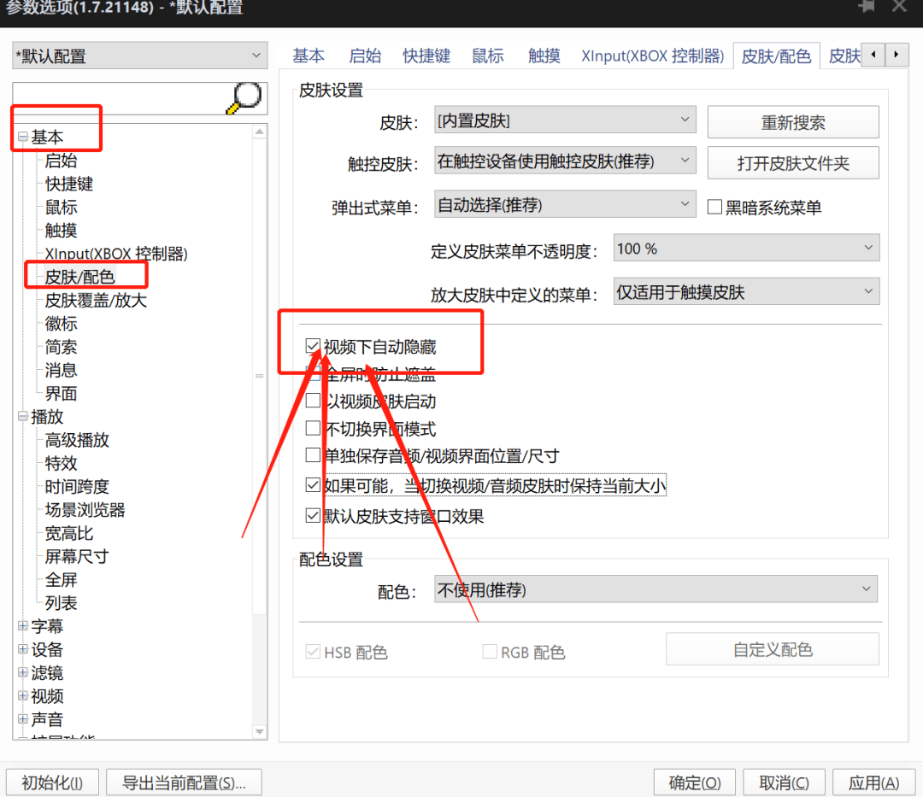The height and width of the screenshot is (797, 923).
Task: Select 界面 in the settings tree
Action: (x=62, y=394)
